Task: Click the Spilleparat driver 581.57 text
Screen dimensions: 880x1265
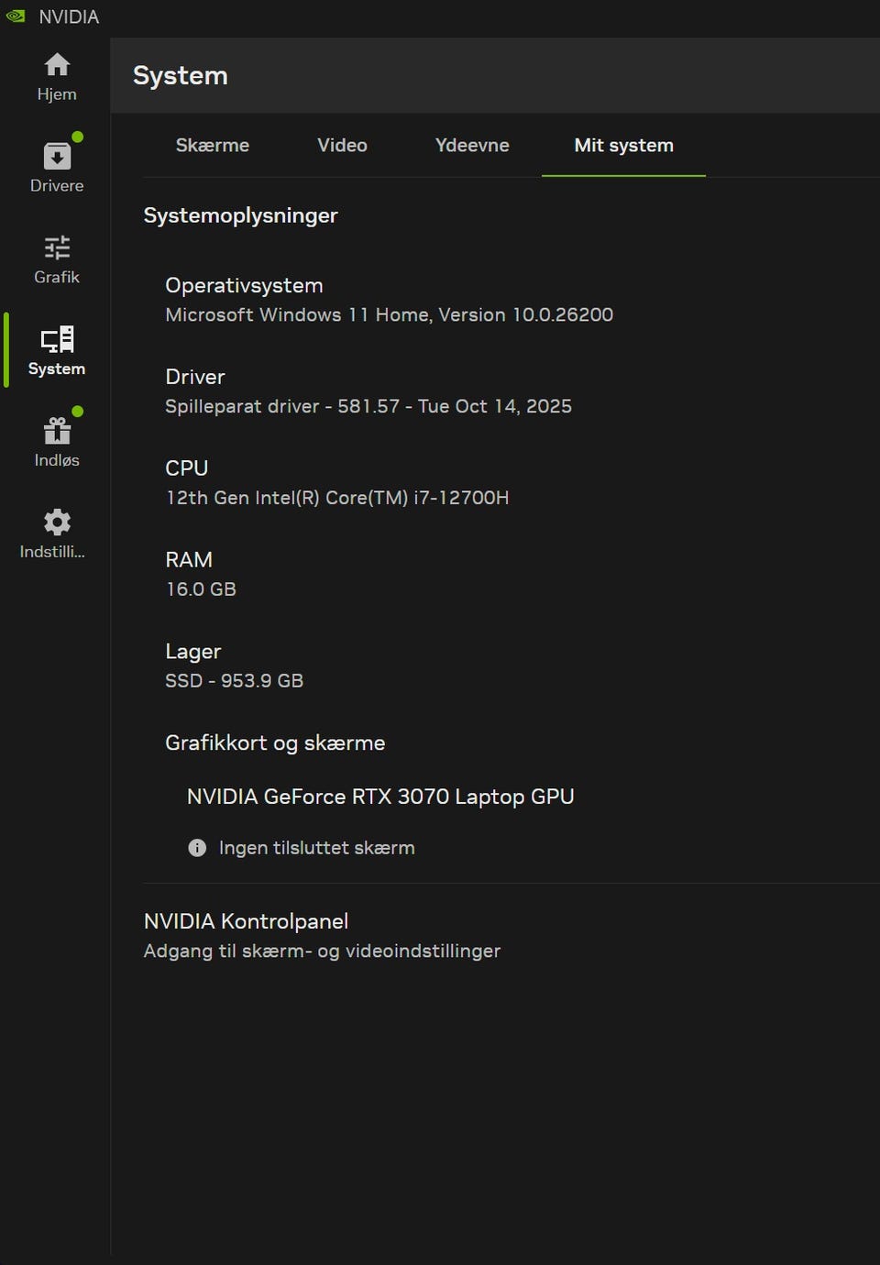Action: pos(368,406)
